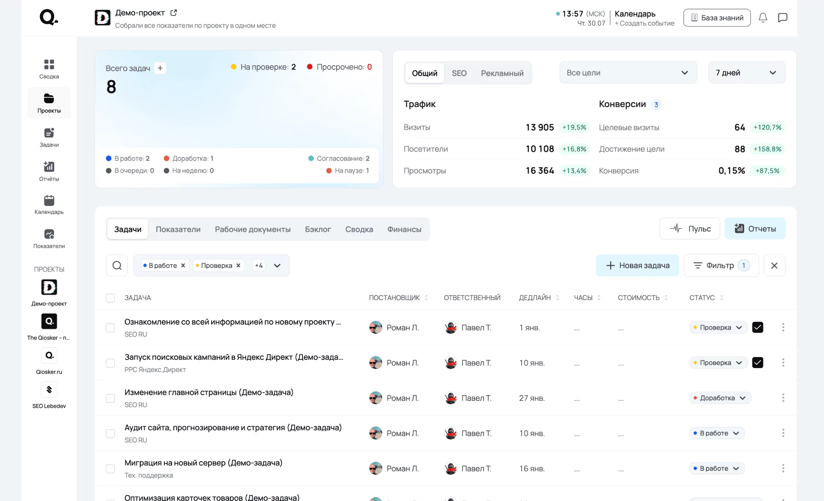The height and width of the screenshot is (501, 824).
Task: Change В работе status for Миграция task
Action: tap(717, 469)
